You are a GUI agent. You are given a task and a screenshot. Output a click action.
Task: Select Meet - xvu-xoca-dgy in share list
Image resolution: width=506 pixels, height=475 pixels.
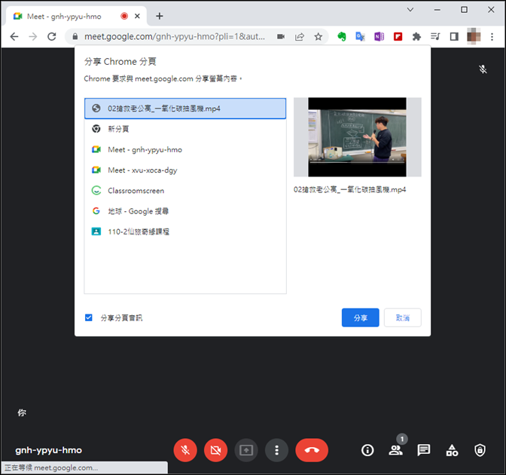[185, 170]
